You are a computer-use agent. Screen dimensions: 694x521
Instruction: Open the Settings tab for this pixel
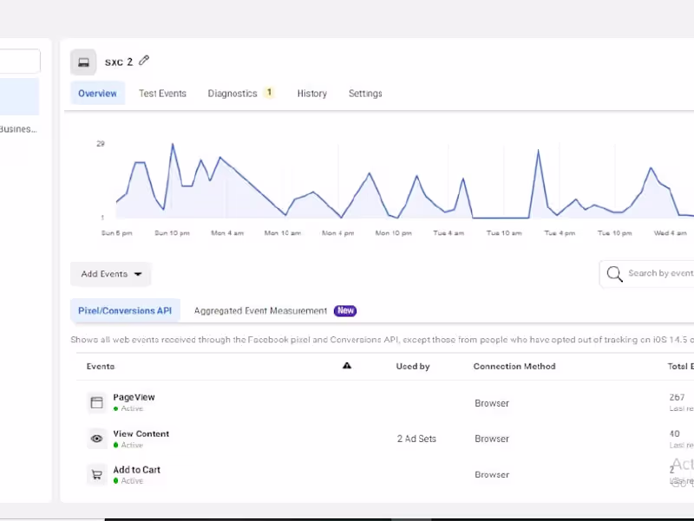(x=365, y=93)
